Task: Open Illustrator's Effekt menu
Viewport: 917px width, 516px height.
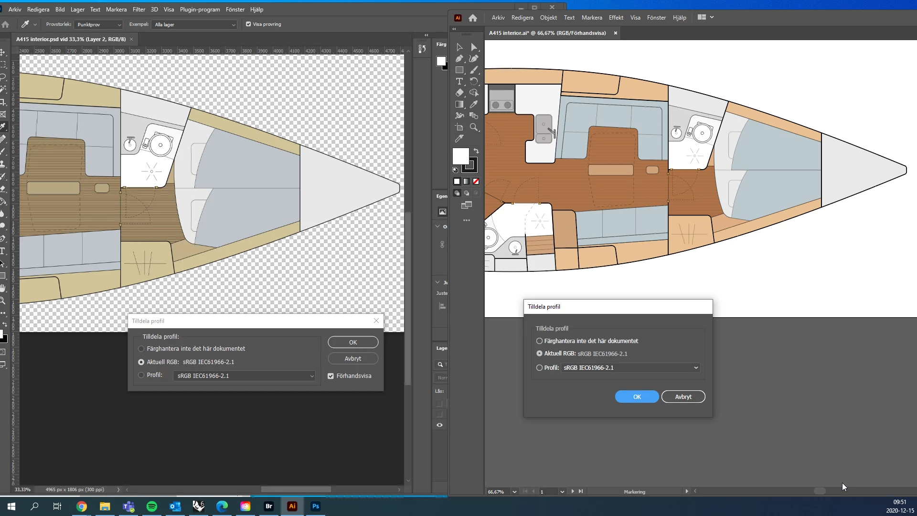Action: (616, 17)
